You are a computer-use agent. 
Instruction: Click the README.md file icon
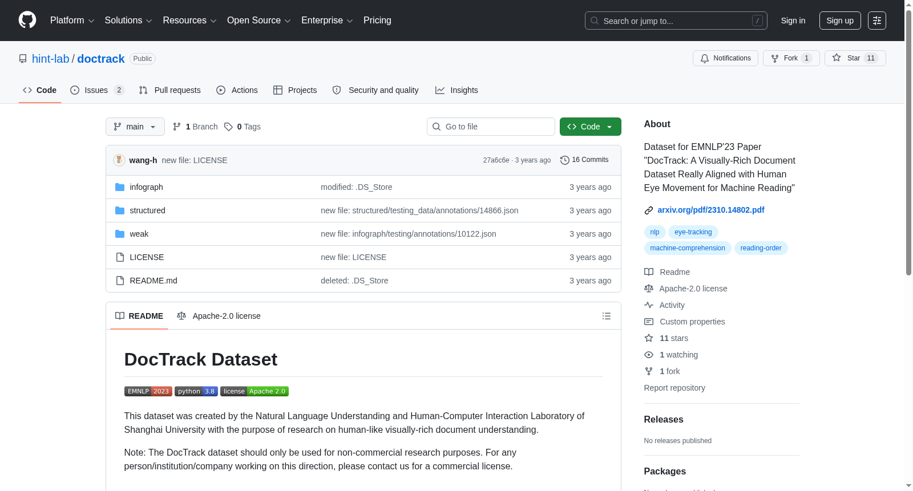tap(120, 281)
